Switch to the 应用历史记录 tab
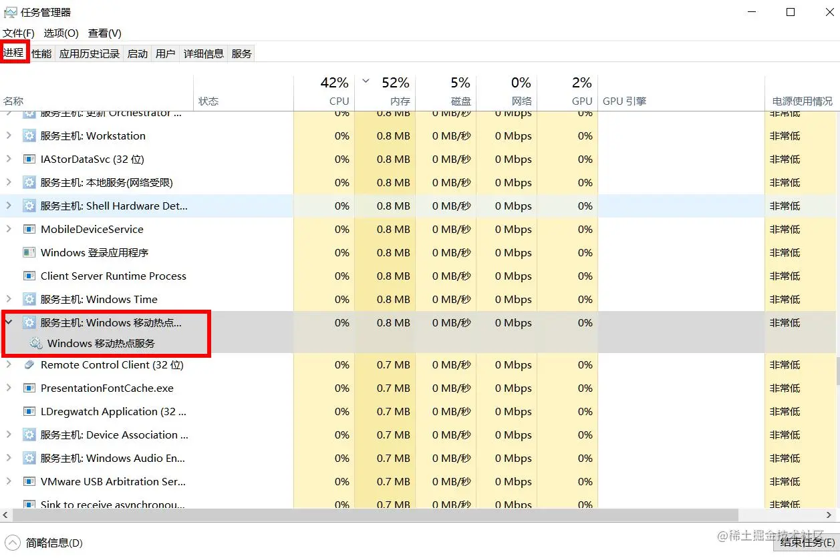The height and width of the screenshot is (558, 840). pyautogui.click(x=90, y=53)
